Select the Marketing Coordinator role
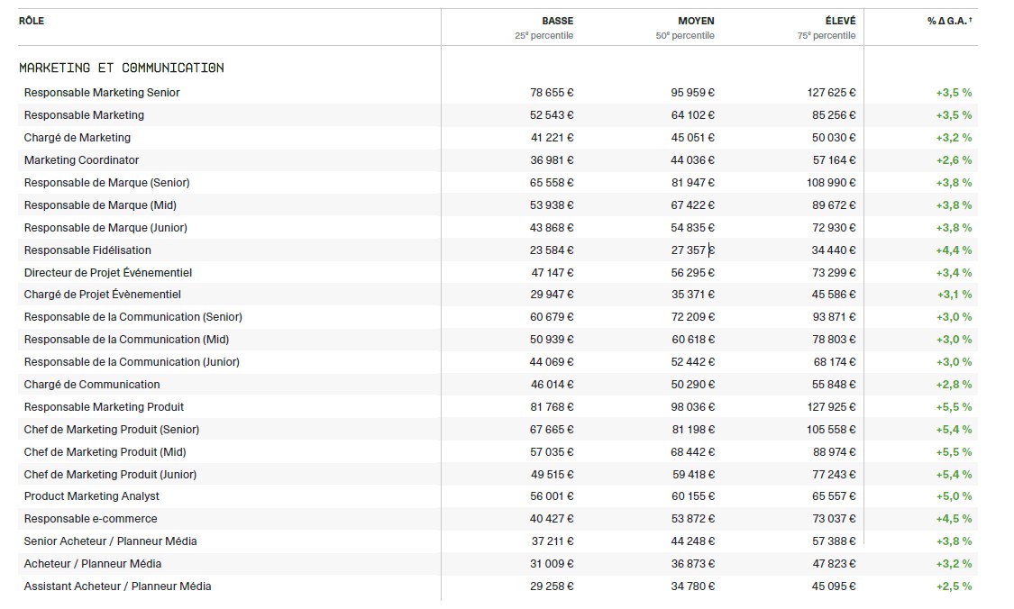Screen dimensions: 1014x609 pyautogui.click(x=82, y=160)
